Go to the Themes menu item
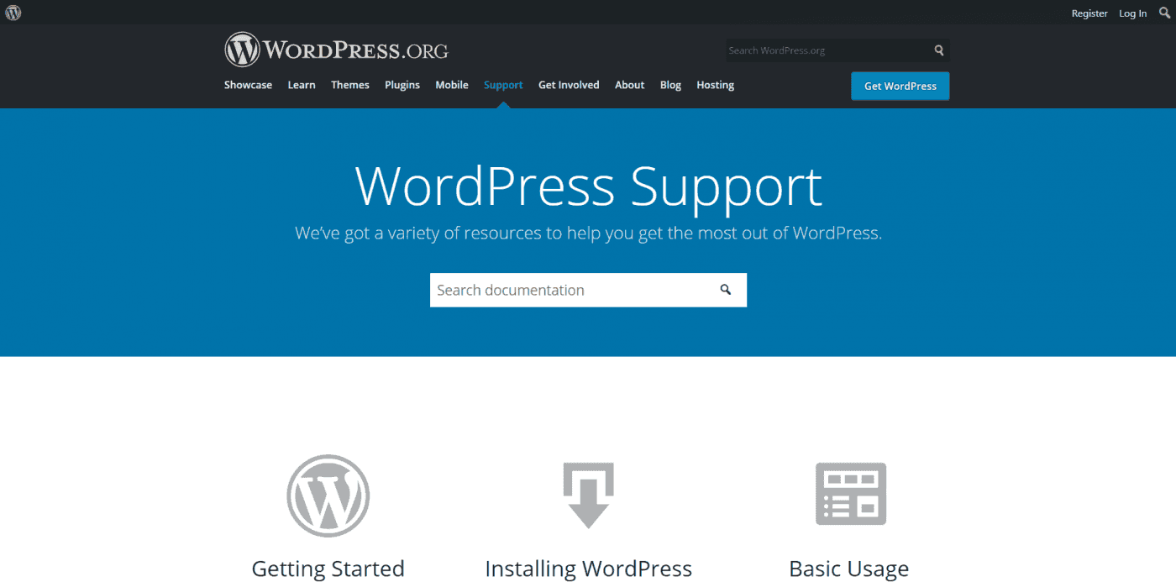 [350, 85]
